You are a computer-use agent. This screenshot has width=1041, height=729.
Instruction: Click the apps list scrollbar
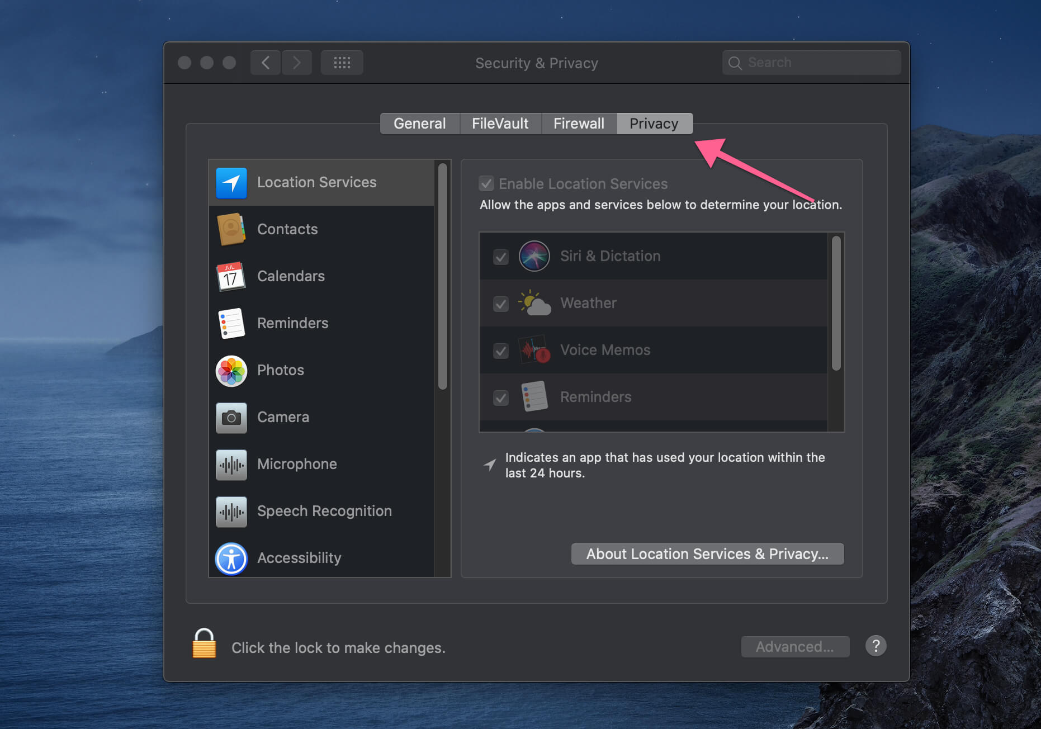click(x=836, y=303)
